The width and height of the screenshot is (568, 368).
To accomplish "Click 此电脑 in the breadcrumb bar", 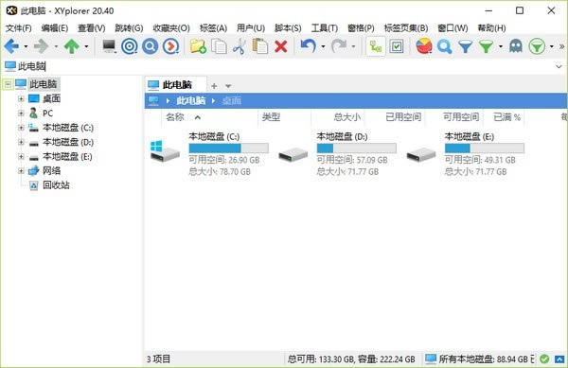I will point(190,100).
